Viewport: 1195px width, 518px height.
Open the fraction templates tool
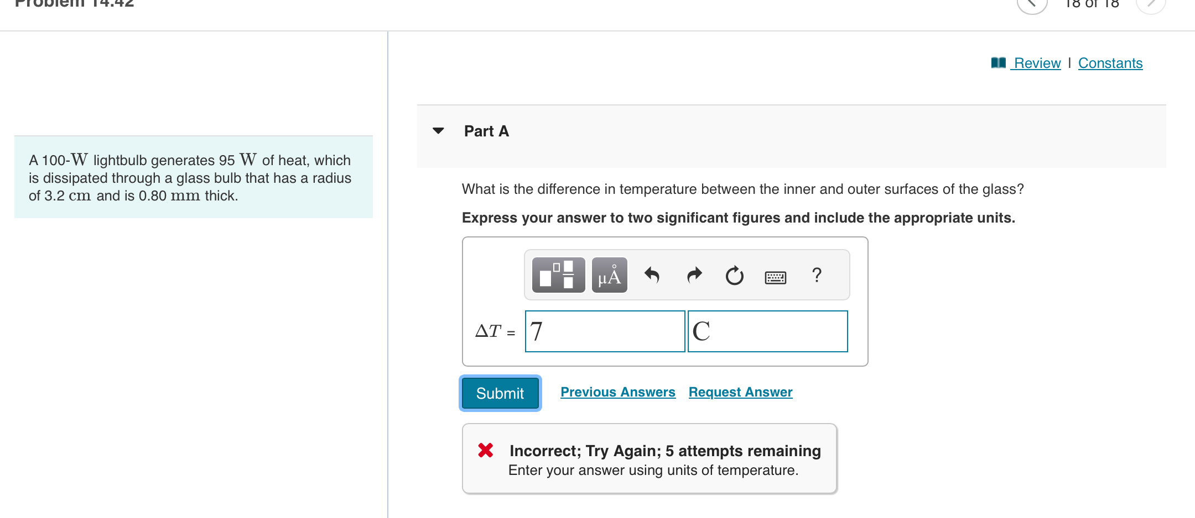pyautogui.click(x=558, y=275)
